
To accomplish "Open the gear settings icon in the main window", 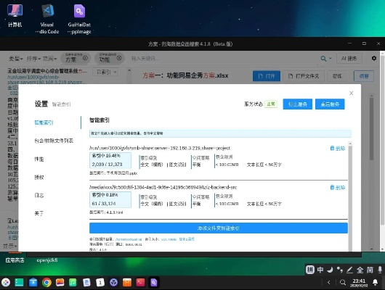I will (x=373, y=58).
